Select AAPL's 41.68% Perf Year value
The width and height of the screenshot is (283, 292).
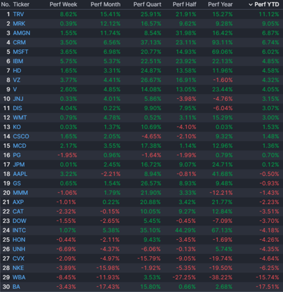222,174
